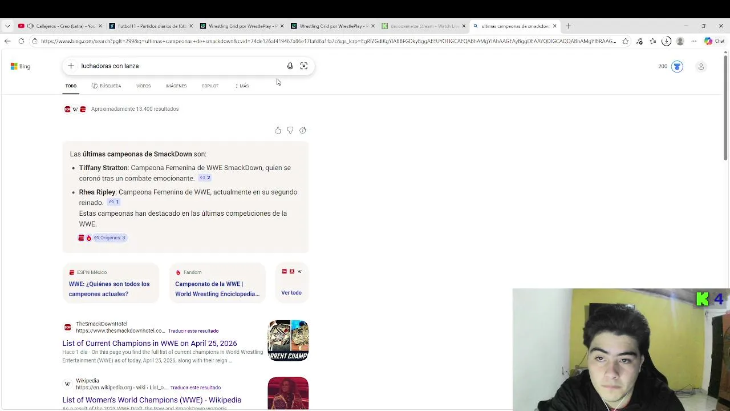Open the favorites list icon
730x411 pixels.
point(653,41)
